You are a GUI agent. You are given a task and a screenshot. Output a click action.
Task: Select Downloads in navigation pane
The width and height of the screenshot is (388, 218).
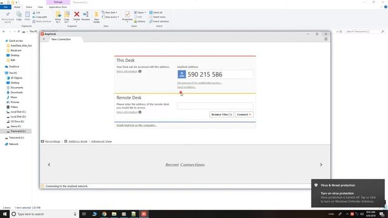16,93
